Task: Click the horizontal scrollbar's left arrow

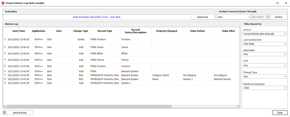Action: pos(5,106)
